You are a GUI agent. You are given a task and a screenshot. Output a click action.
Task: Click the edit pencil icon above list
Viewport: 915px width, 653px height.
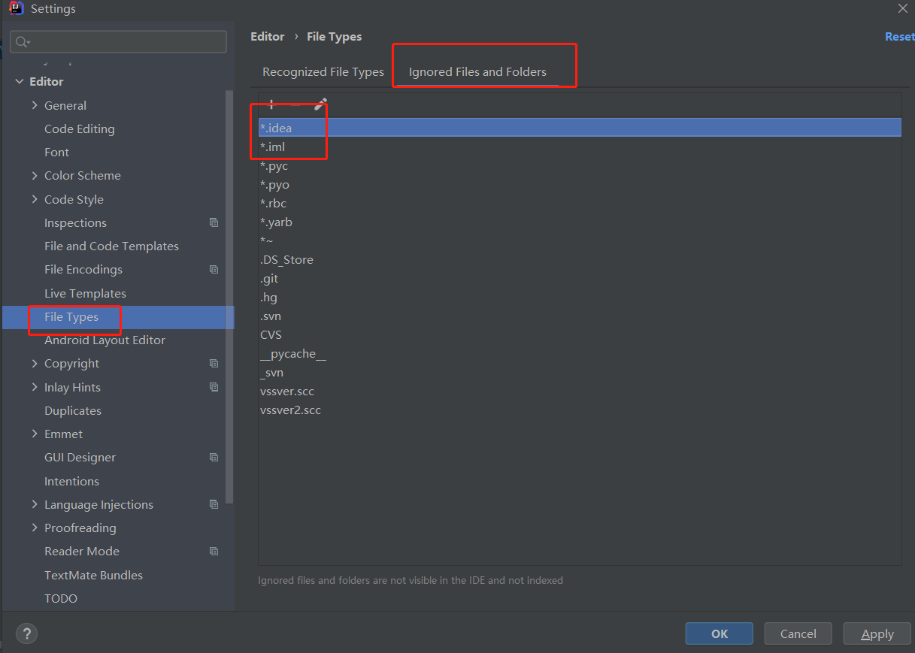320,104
